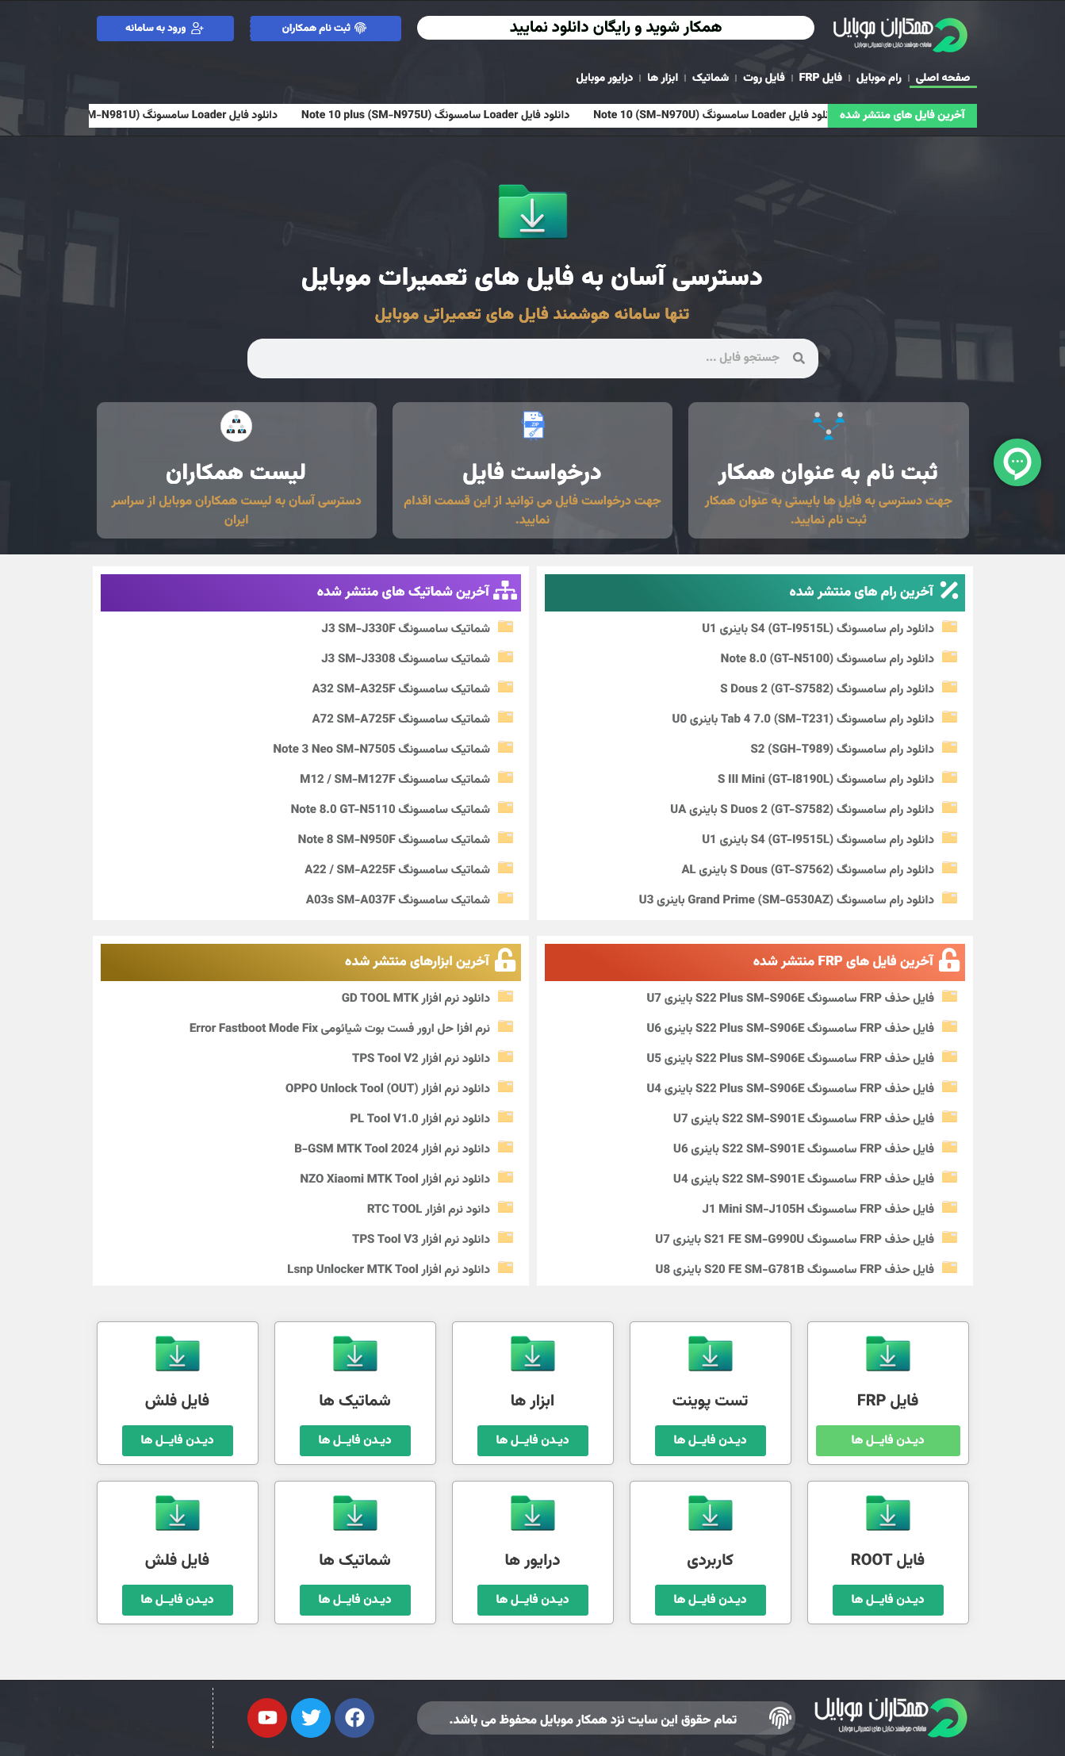Screen dimensions: 1065x1756
Task: Click the fingerprint icon in footer bar
Action: [781, 1718]
